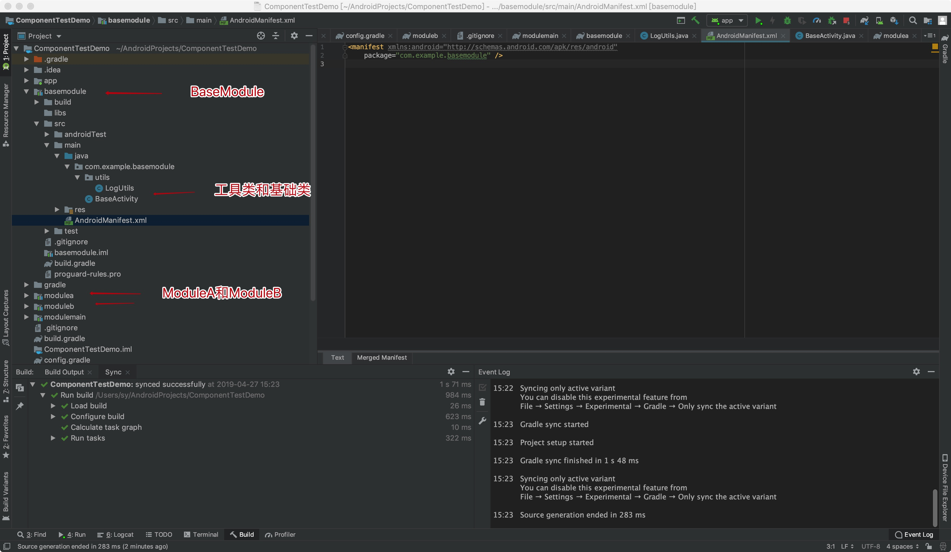The width and height of the screenshot is (951, 552).
Task: Open the Merged Manifest tab
Action: pyautogui.click(x=381, y=358)
